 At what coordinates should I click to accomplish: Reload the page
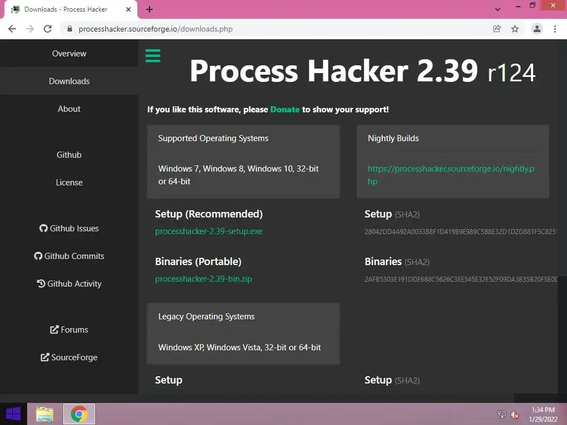pyautogui.click(x=48, y=29)
